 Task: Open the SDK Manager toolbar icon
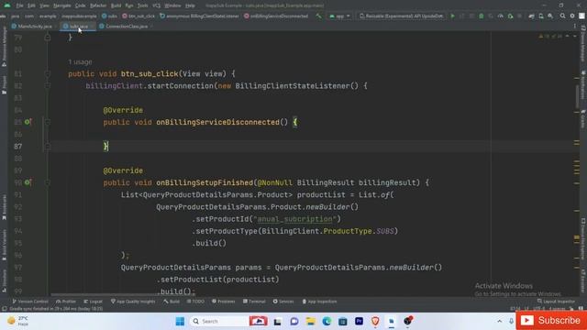tap(550, 16)
